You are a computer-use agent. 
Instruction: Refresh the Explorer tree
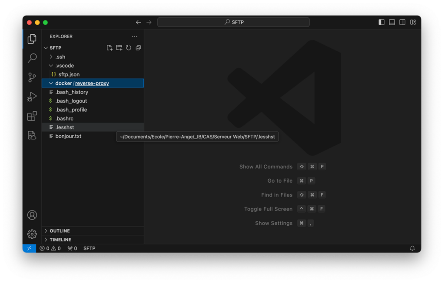(129, 48)
